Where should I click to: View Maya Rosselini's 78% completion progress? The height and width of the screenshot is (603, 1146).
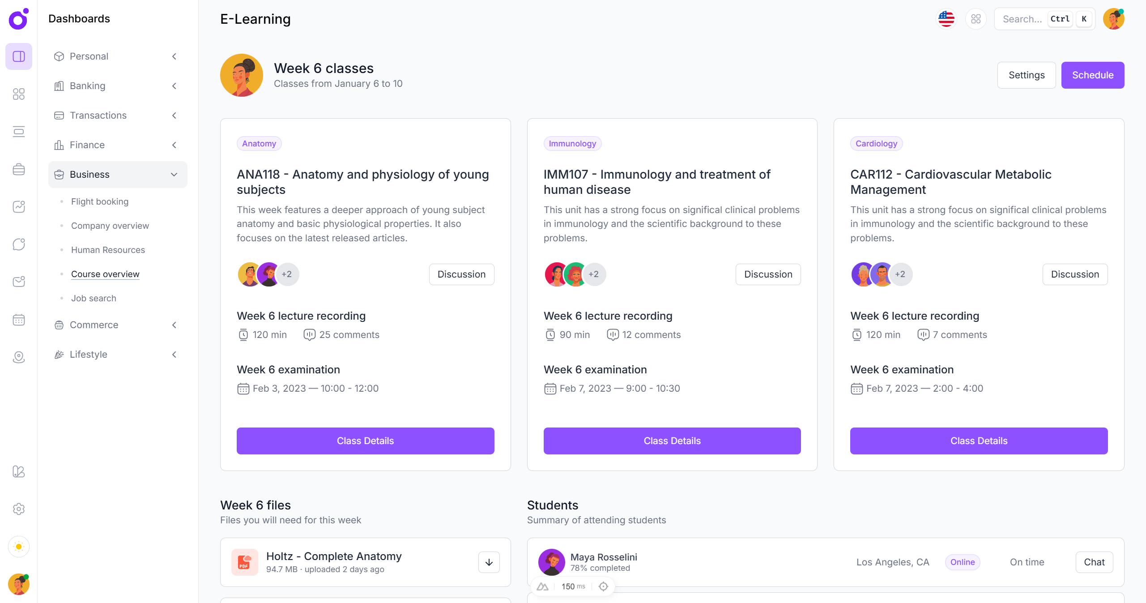(x=600, y=568)
